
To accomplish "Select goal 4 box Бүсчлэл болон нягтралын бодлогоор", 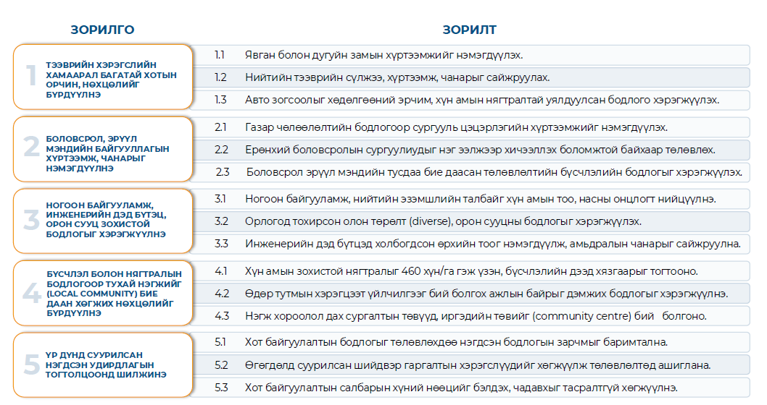I will 103,293.
